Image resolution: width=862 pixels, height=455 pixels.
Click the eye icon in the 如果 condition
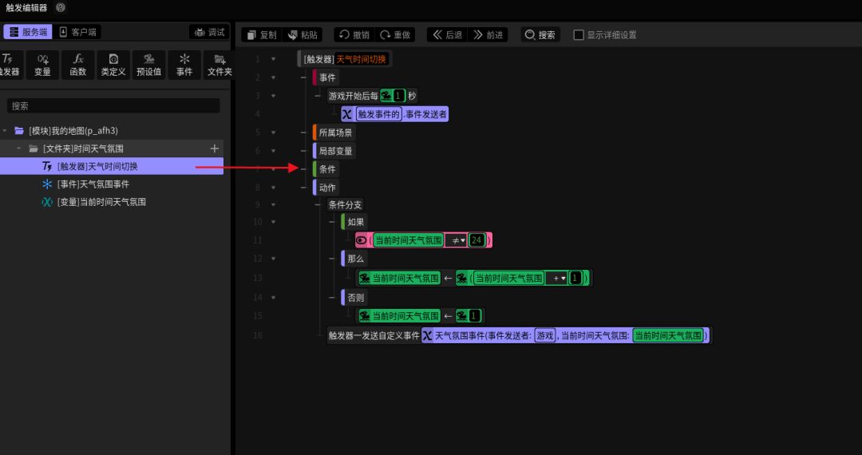361,240
